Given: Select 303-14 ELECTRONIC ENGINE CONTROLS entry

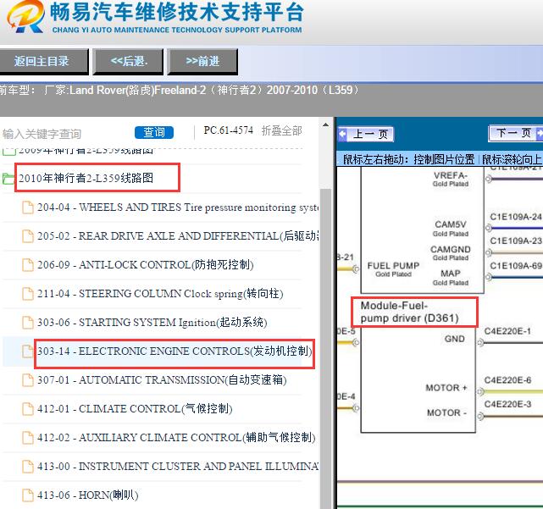Looking at the screenshot, I should point(175,351).
